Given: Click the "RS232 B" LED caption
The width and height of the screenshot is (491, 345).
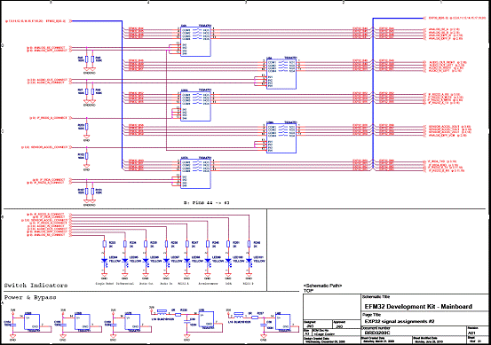Looking at the screenshot, I should click(249, 284).
